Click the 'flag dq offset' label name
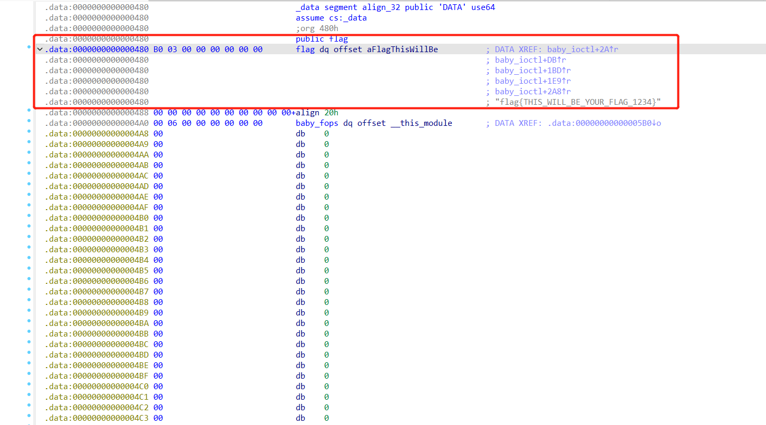 pos(305,50)
